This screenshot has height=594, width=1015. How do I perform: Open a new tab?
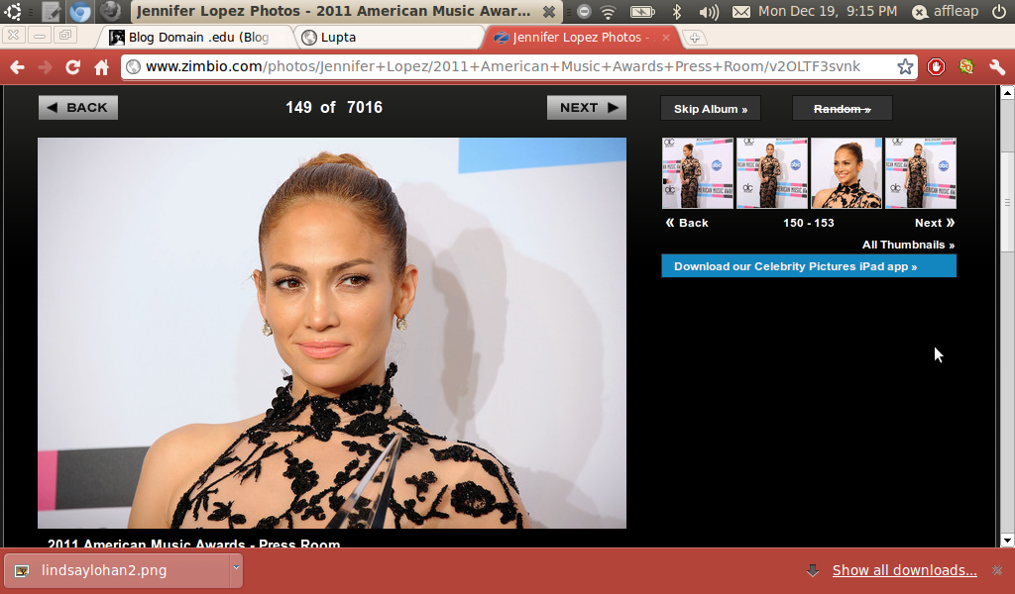click(695, 38)
